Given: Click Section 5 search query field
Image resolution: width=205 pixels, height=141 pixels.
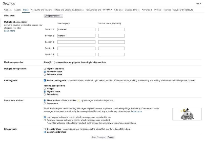Looking at the screenshot, I should click(76, 55).
